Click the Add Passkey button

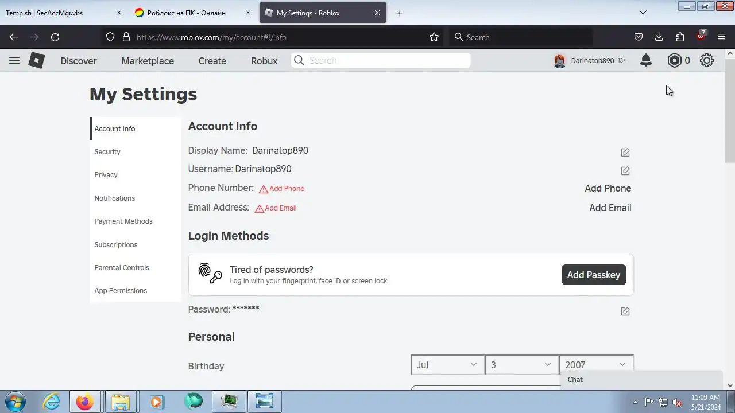point(594,275)
